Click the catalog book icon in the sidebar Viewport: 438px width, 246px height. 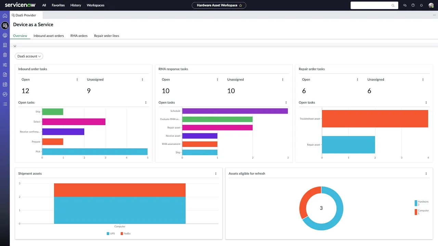[x=5, y=84]
